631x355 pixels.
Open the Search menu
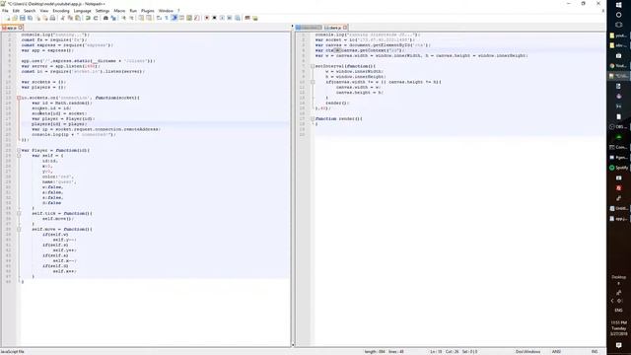click(x=30, y=11)
